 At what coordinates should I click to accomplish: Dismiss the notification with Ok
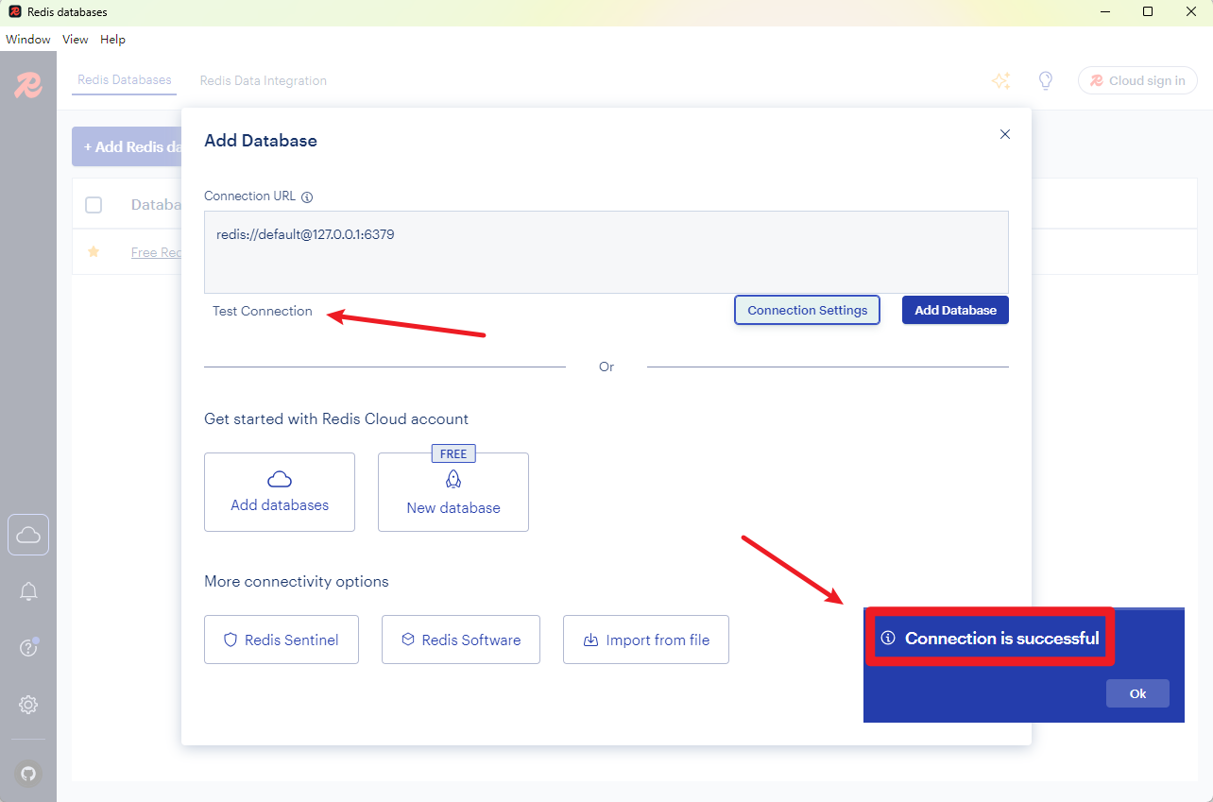pos(1137,693)
